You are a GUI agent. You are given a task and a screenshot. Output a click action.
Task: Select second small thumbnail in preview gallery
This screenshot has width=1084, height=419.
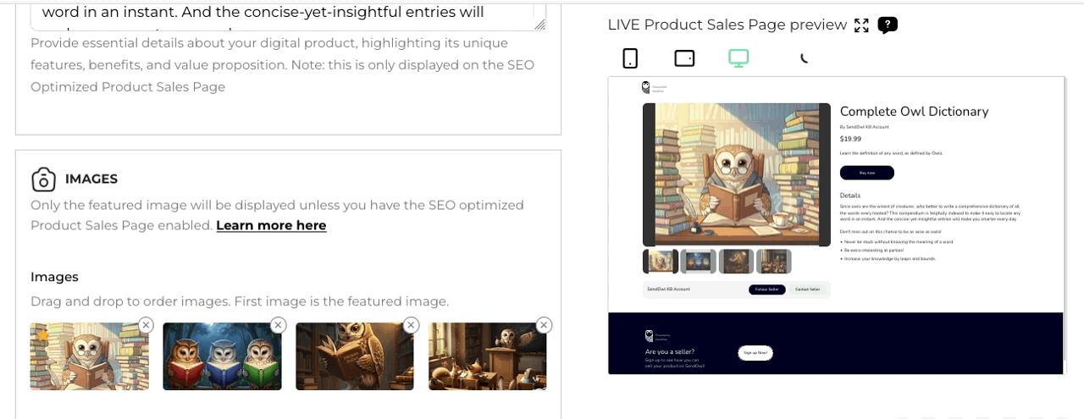pyautogui.click(x=698, y=262)
